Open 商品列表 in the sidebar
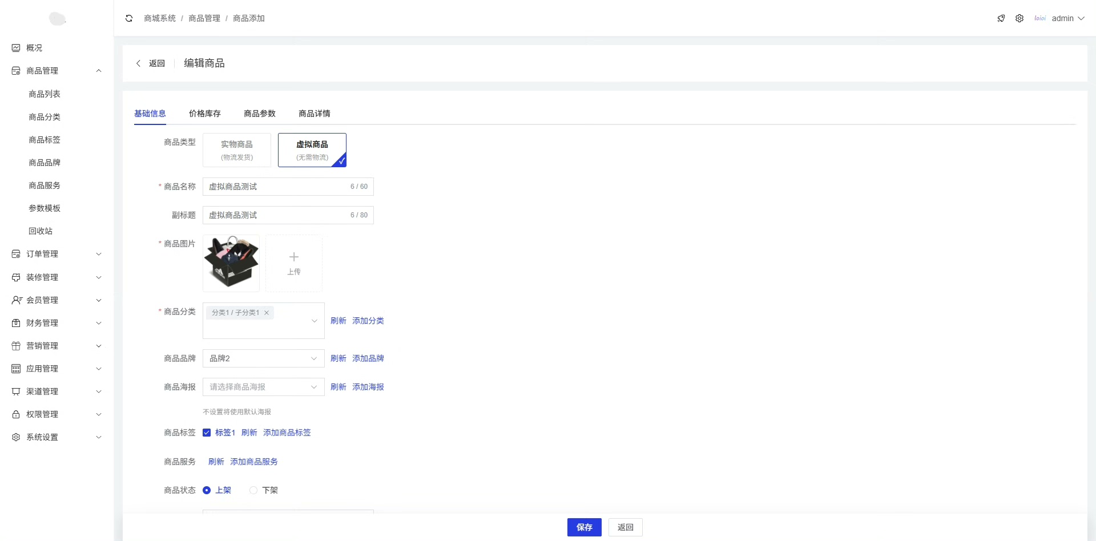Screen dimensions: 1096x541 click(45, 94)
